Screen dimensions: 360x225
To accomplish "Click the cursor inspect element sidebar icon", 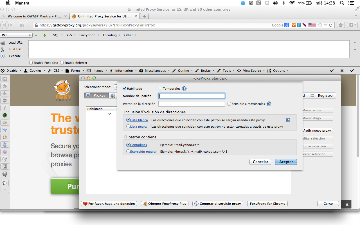I will (x=5, y=130).
